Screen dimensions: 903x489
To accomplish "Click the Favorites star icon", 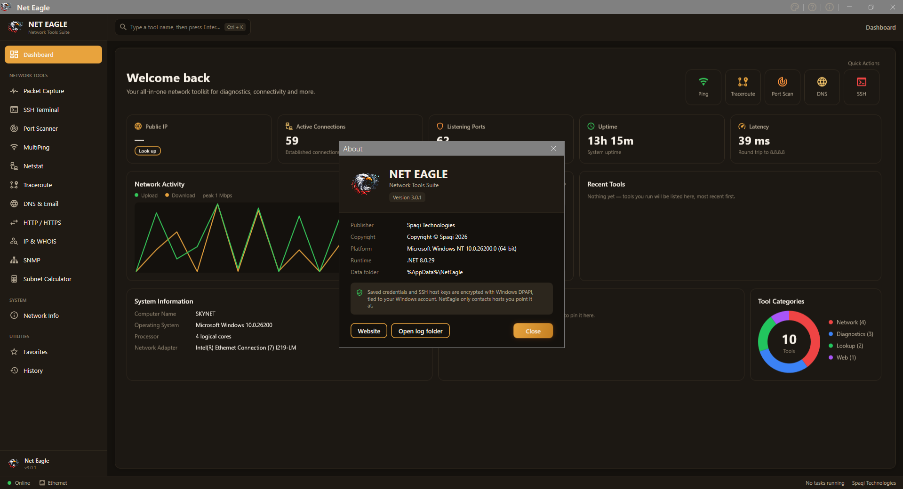I will [14, 352].
